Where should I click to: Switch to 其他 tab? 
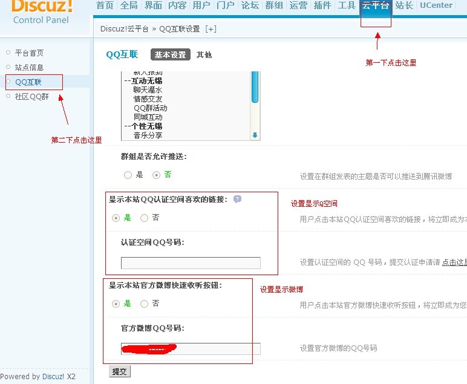[204, 55]
